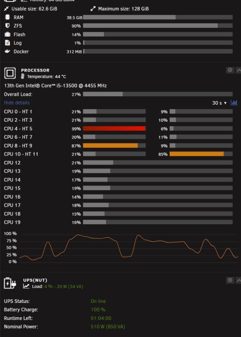Click the UPS(NUT) heading

(x=35, y=280)
